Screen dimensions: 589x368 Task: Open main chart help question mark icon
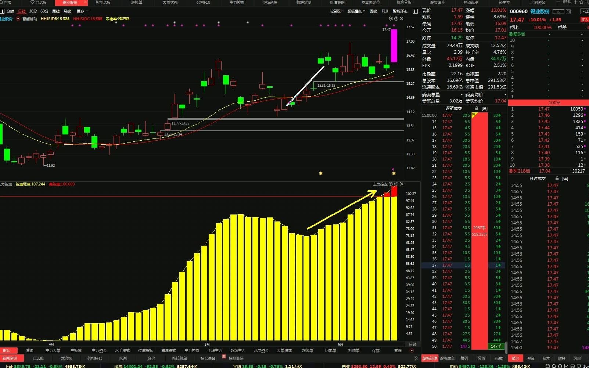(x=396, y=18)
